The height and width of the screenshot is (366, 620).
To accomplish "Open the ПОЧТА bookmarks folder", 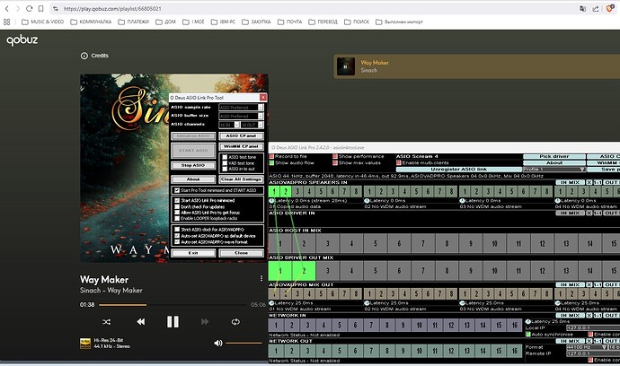I will pos(290,22).
